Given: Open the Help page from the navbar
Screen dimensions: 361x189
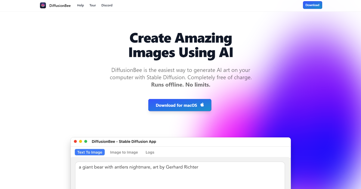Looking at the screenshot, I should click(80, 5).
